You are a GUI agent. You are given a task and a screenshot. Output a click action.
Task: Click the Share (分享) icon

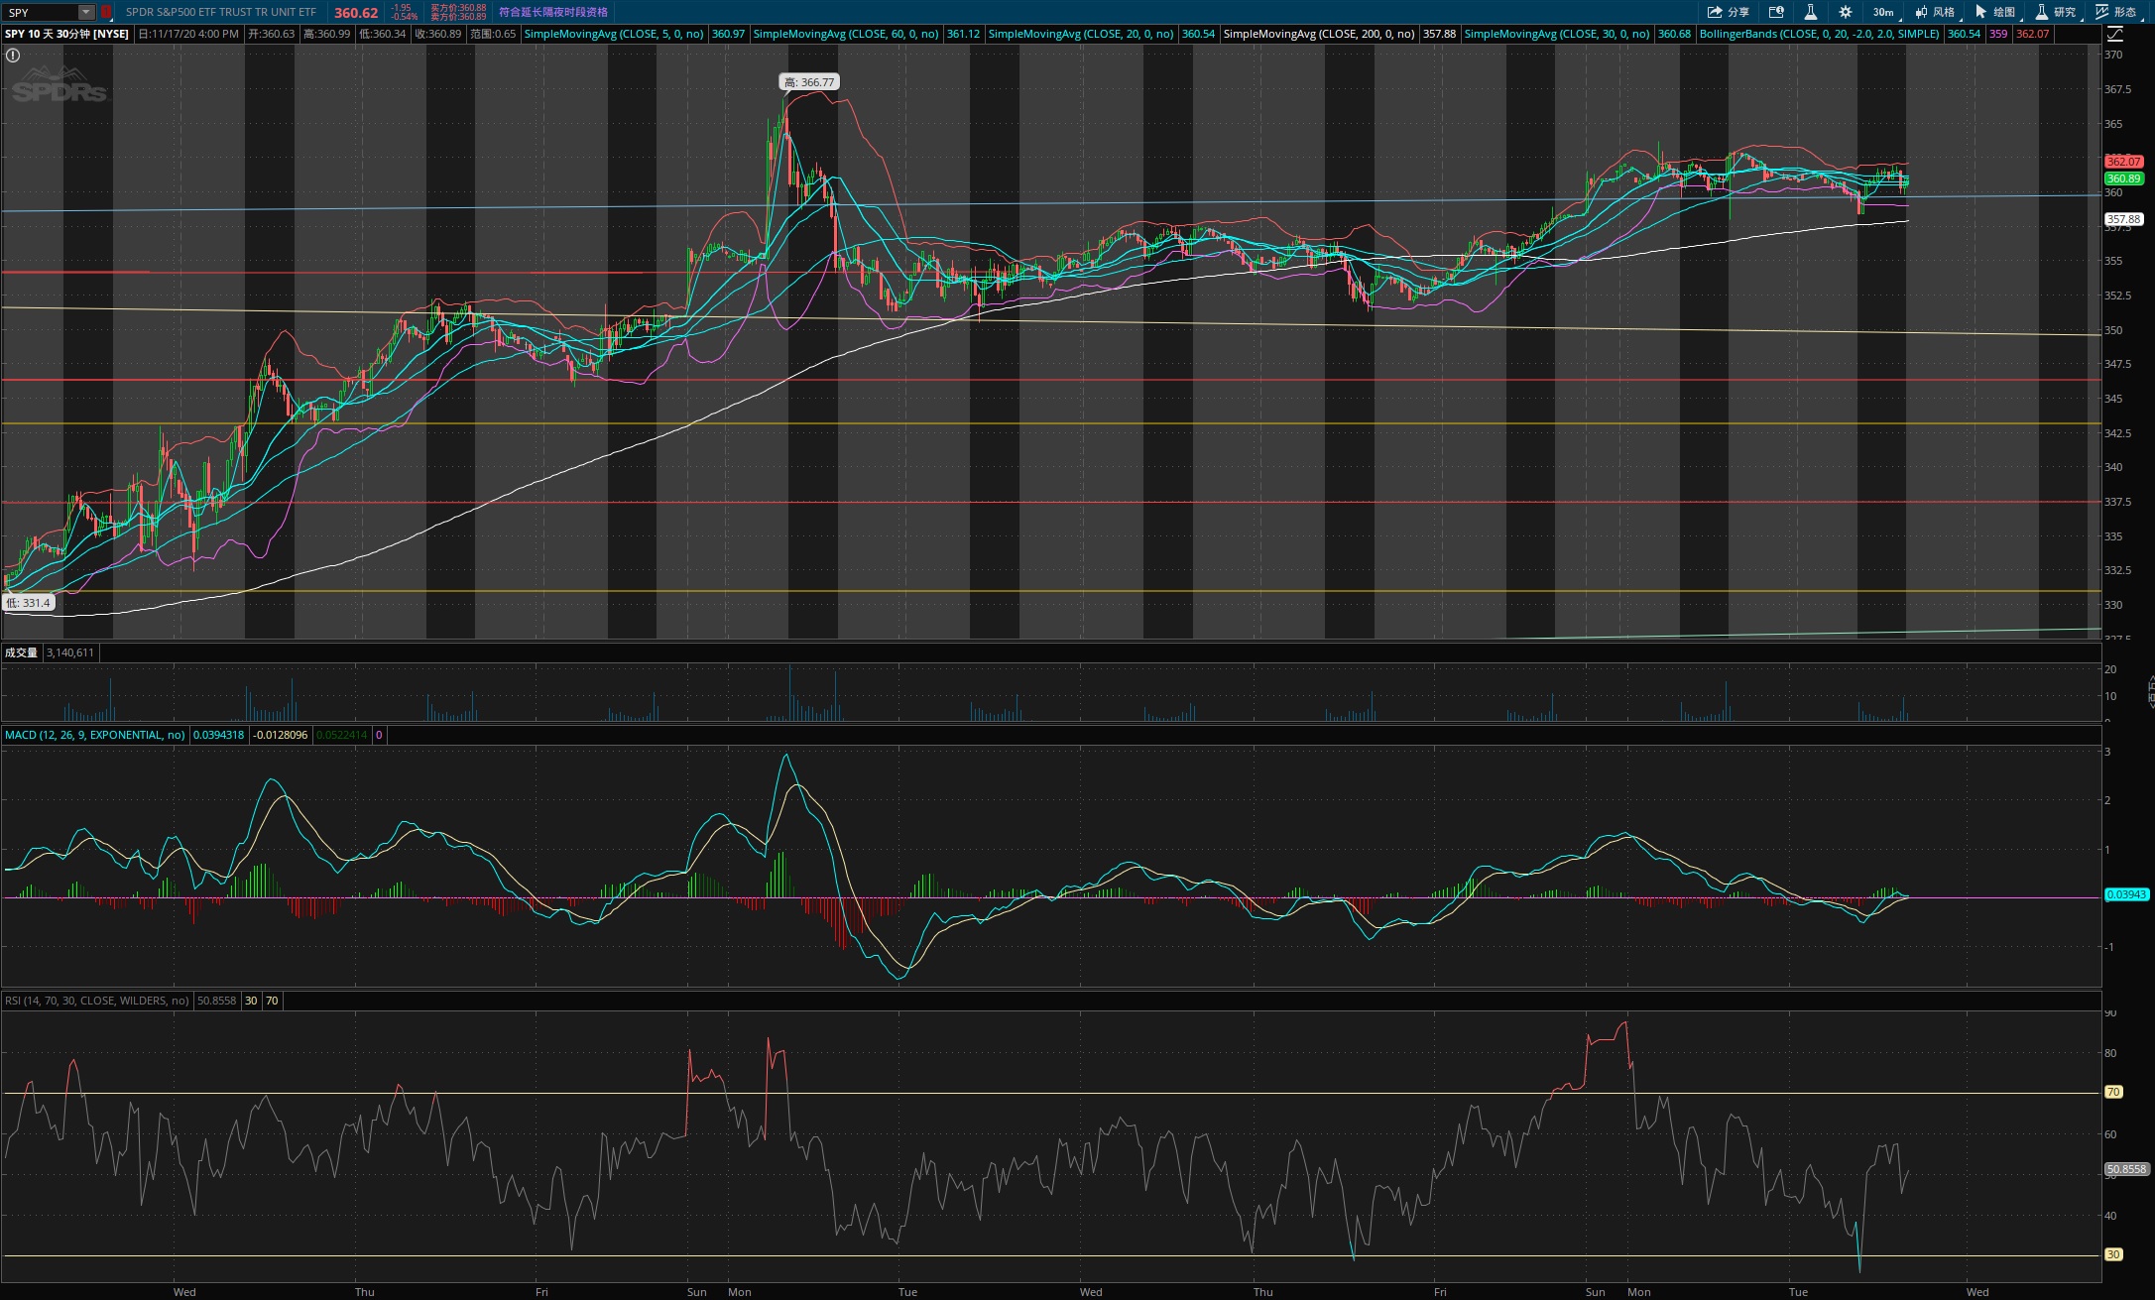1727,12
